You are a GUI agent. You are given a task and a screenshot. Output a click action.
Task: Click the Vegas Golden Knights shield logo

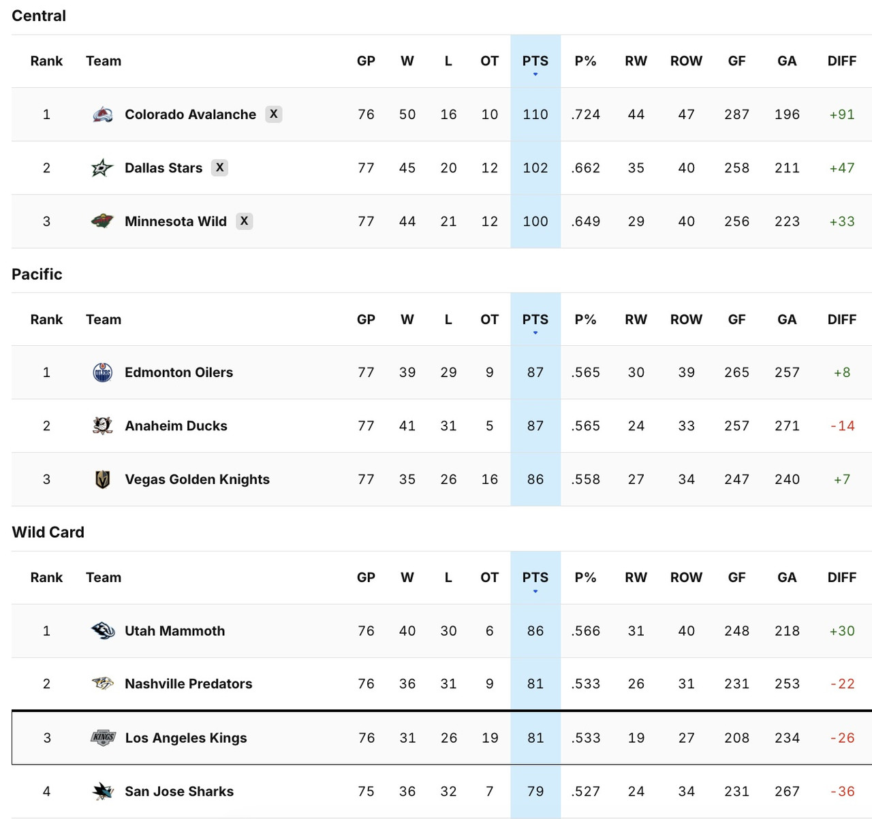[102, 479]
